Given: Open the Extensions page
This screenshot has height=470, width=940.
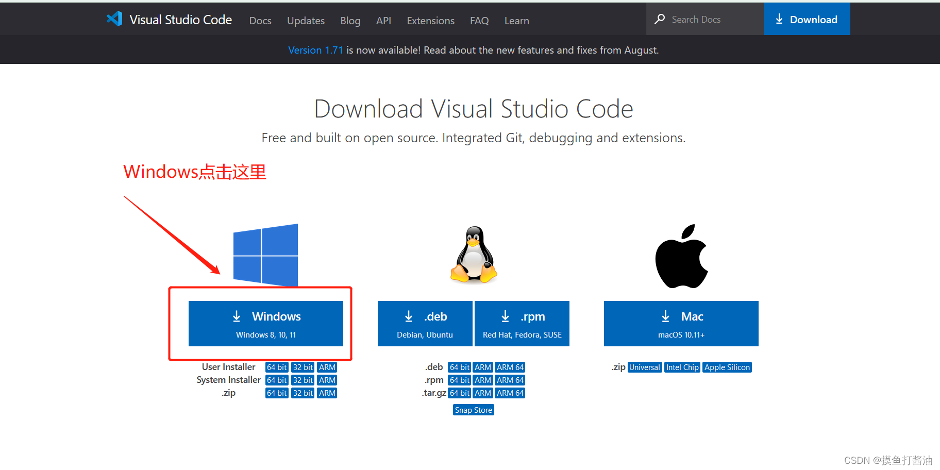Looking at the screenshot, I should point(430,21).
